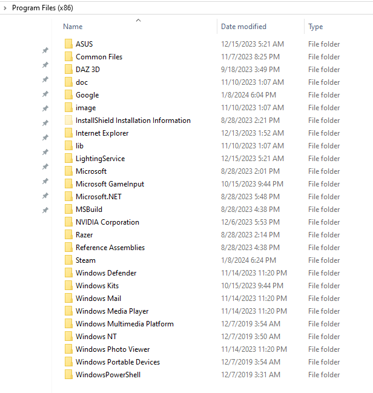This screenshot has height=393, width=373.
Task: Sort by the Name column header
Action: [73, 27]
